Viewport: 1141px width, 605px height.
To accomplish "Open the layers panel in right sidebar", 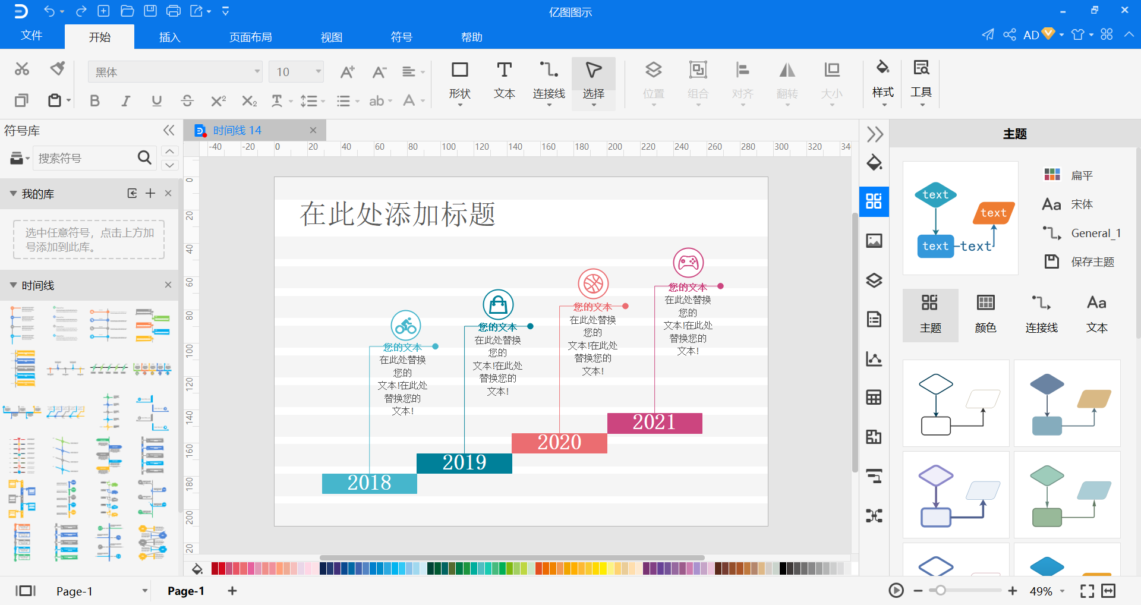I will tap(874, 280).
